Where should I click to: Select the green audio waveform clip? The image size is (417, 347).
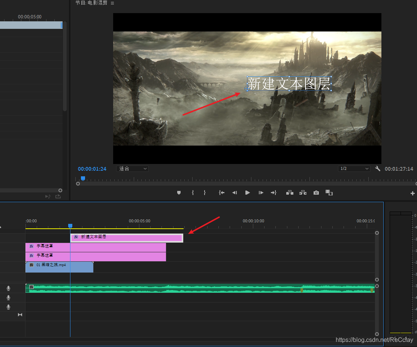tap(200, 288)
